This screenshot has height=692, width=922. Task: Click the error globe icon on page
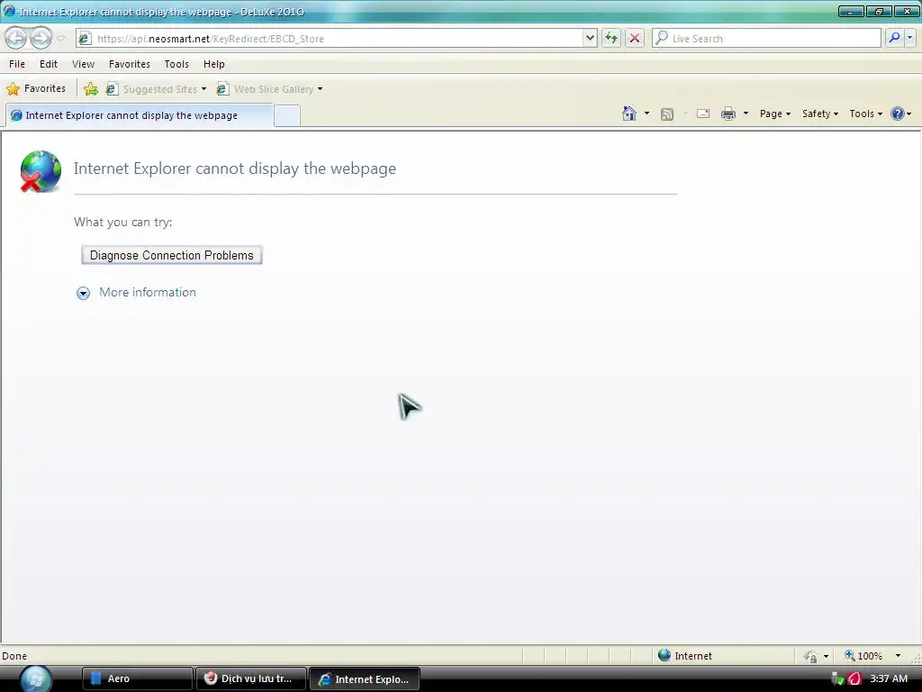coord(40,171)
